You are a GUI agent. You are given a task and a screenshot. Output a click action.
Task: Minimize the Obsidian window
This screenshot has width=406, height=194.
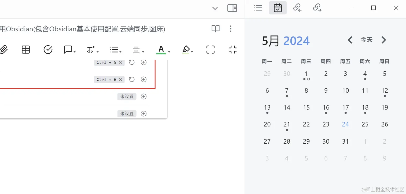(x=351, y=8)
